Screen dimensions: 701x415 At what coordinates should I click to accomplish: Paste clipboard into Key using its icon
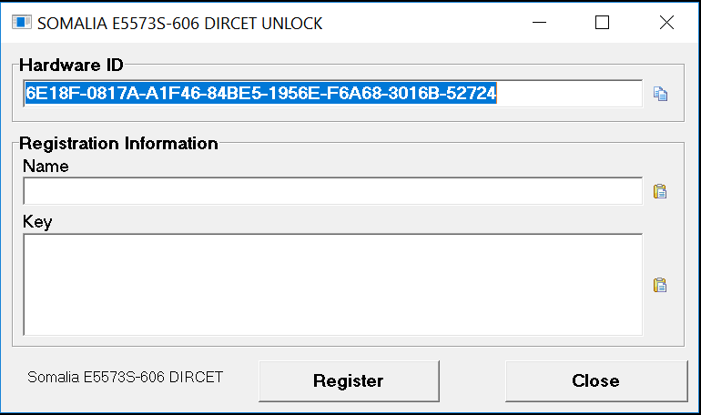click(x=660, y=285)
